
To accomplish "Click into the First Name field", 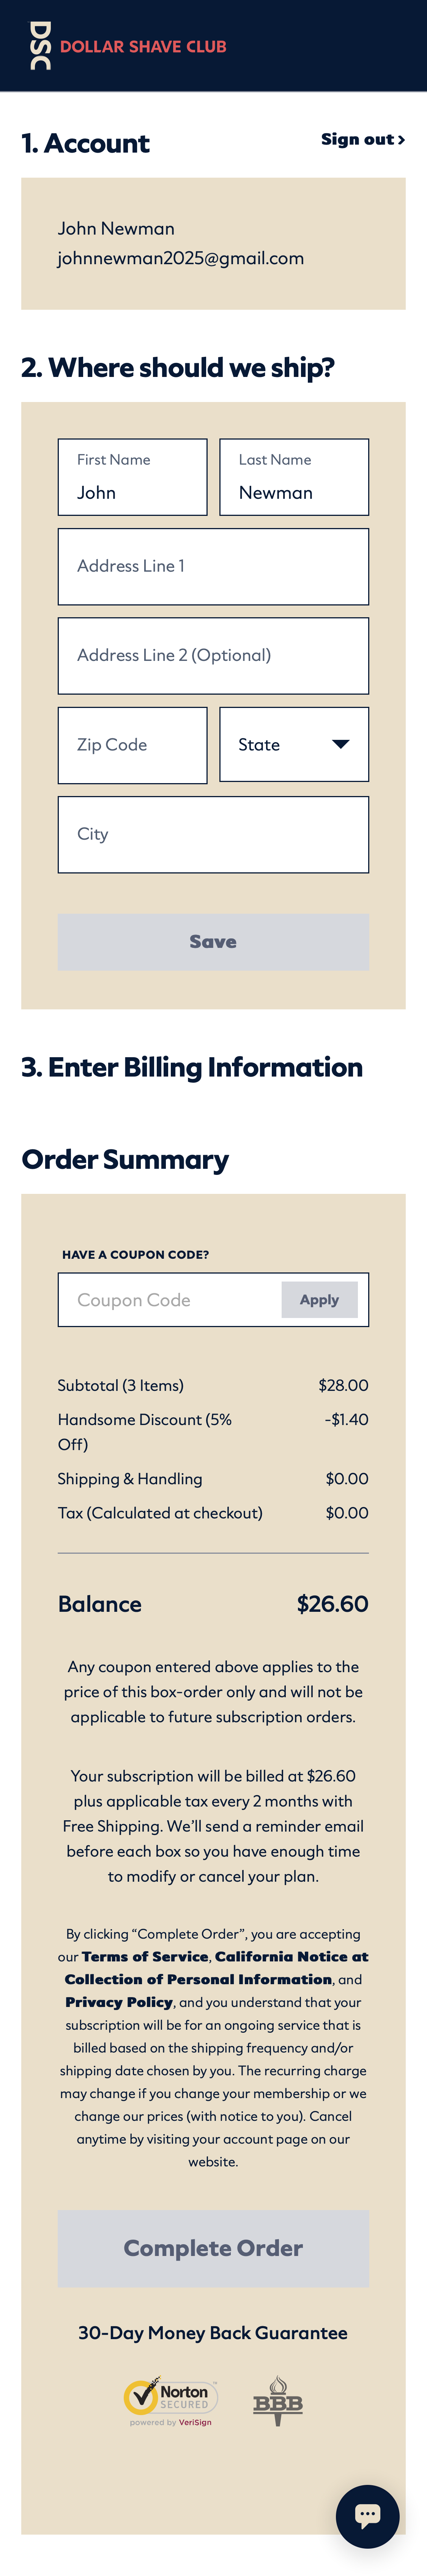I will point(132,477).
